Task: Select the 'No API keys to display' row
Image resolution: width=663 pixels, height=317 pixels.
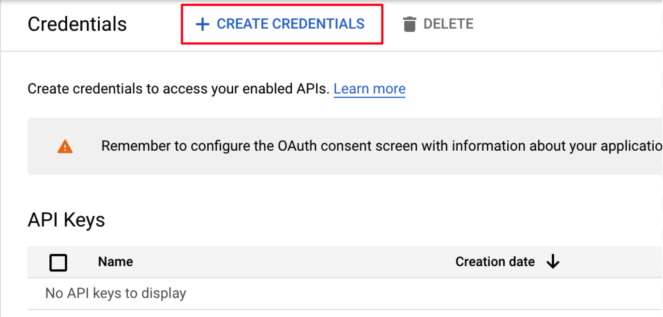Action: pyautogui.click(x=345, y=293)
